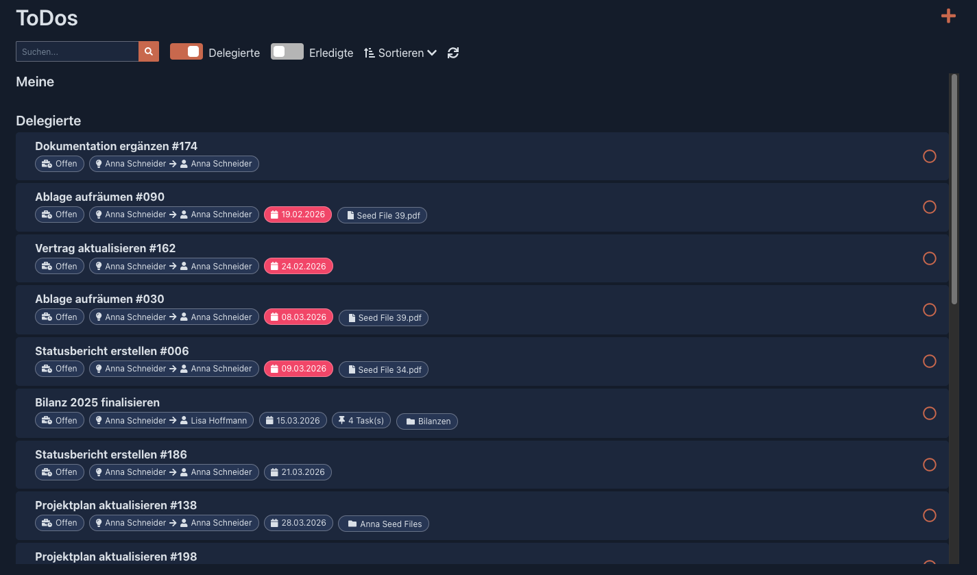Focus the Suchen search field
Viewport: 977px width, 575px height.
(x=77, y=51)
